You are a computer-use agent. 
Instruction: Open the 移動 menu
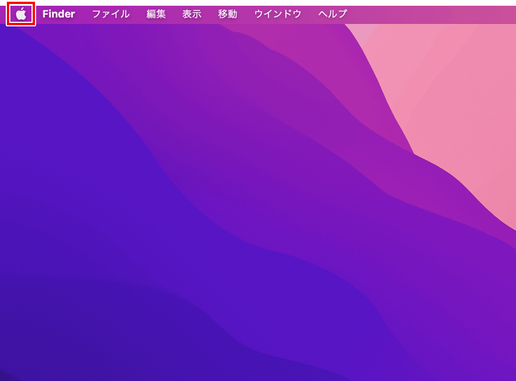(x=228, y=14)
